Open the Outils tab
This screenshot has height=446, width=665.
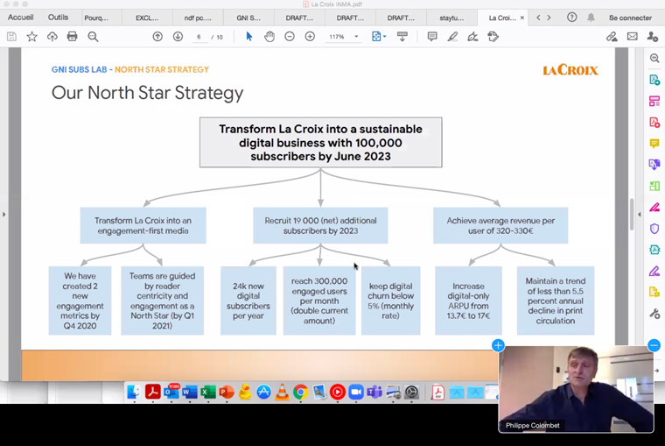tap(58, 18)
